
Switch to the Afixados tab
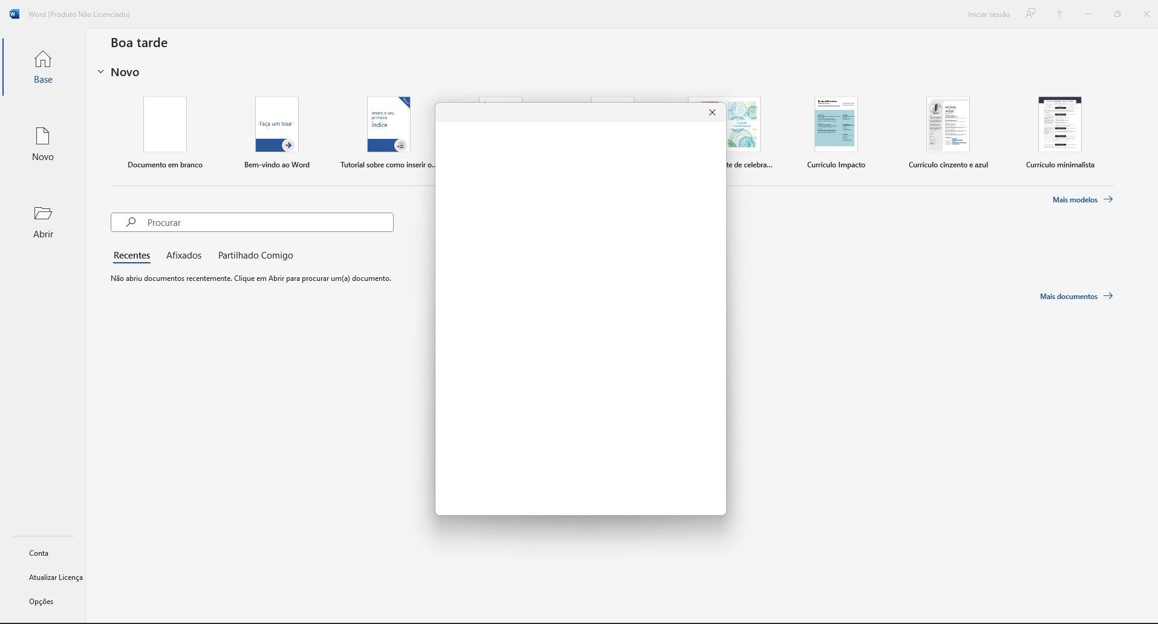click(184, 256)
